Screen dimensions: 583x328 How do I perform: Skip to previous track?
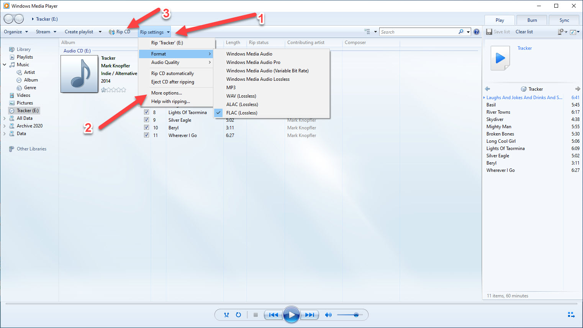point(273,315)
